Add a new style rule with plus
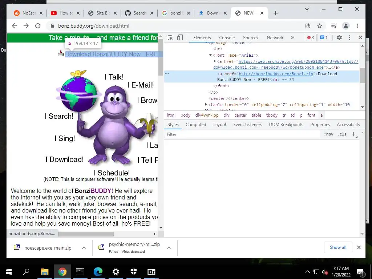This screenshot has height=279, width=372. (x=353, y=134)
